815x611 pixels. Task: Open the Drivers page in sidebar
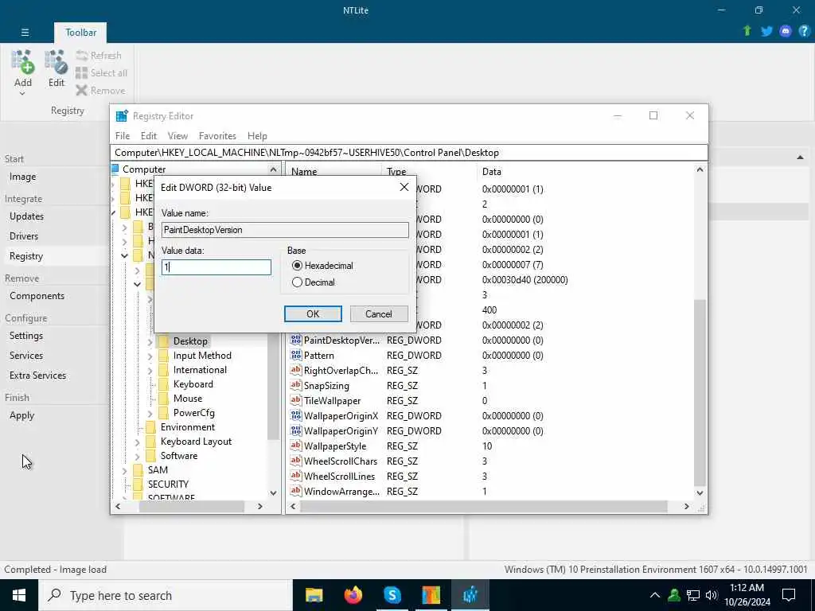[24, 235]
